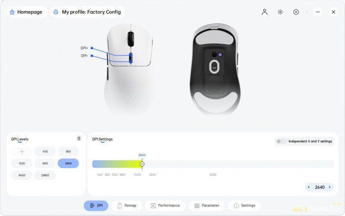The image size is (345, 216).
Task: Open the hexagon settings icon
Action: pyautogui.click(x=296, y=12)
